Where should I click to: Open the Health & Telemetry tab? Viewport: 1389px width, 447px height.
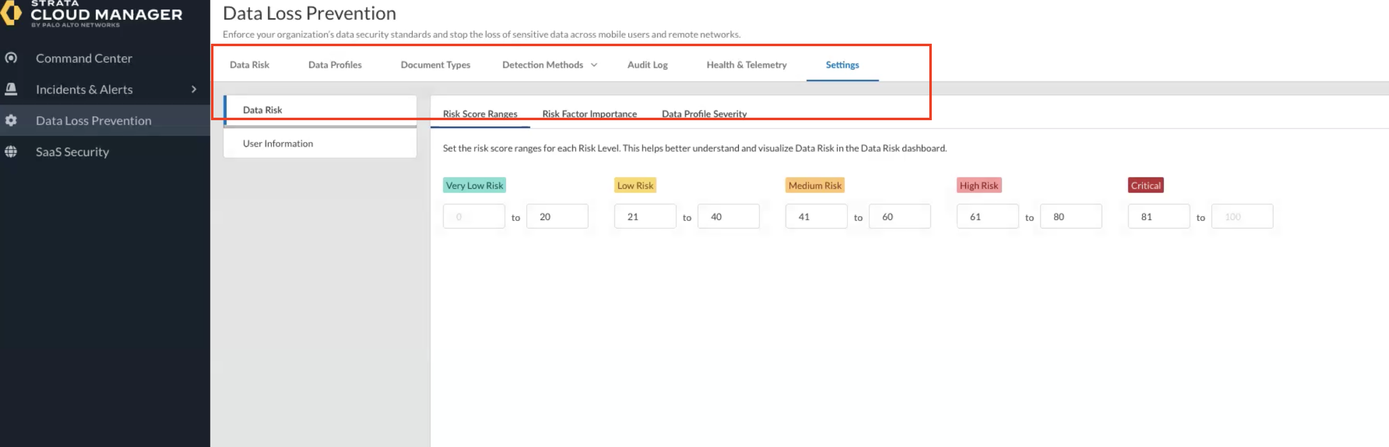[746, 65]
